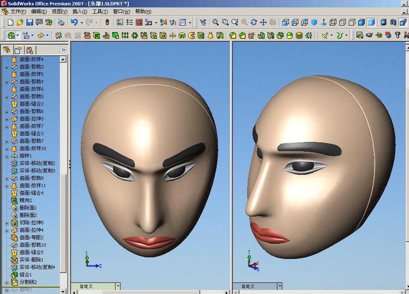Open the Reference Geometry dropdown arrow
Image resolution: width=409 pixels, height=294 pixels.
coord(331,35)
